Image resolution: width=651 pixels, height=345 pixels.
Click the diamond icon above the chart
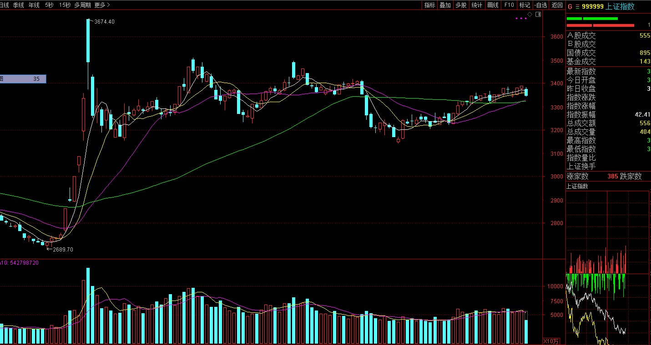(530, 15)
